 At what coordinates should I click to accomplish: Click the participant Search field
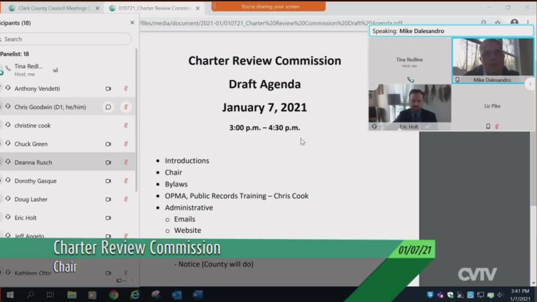point(67,39)
